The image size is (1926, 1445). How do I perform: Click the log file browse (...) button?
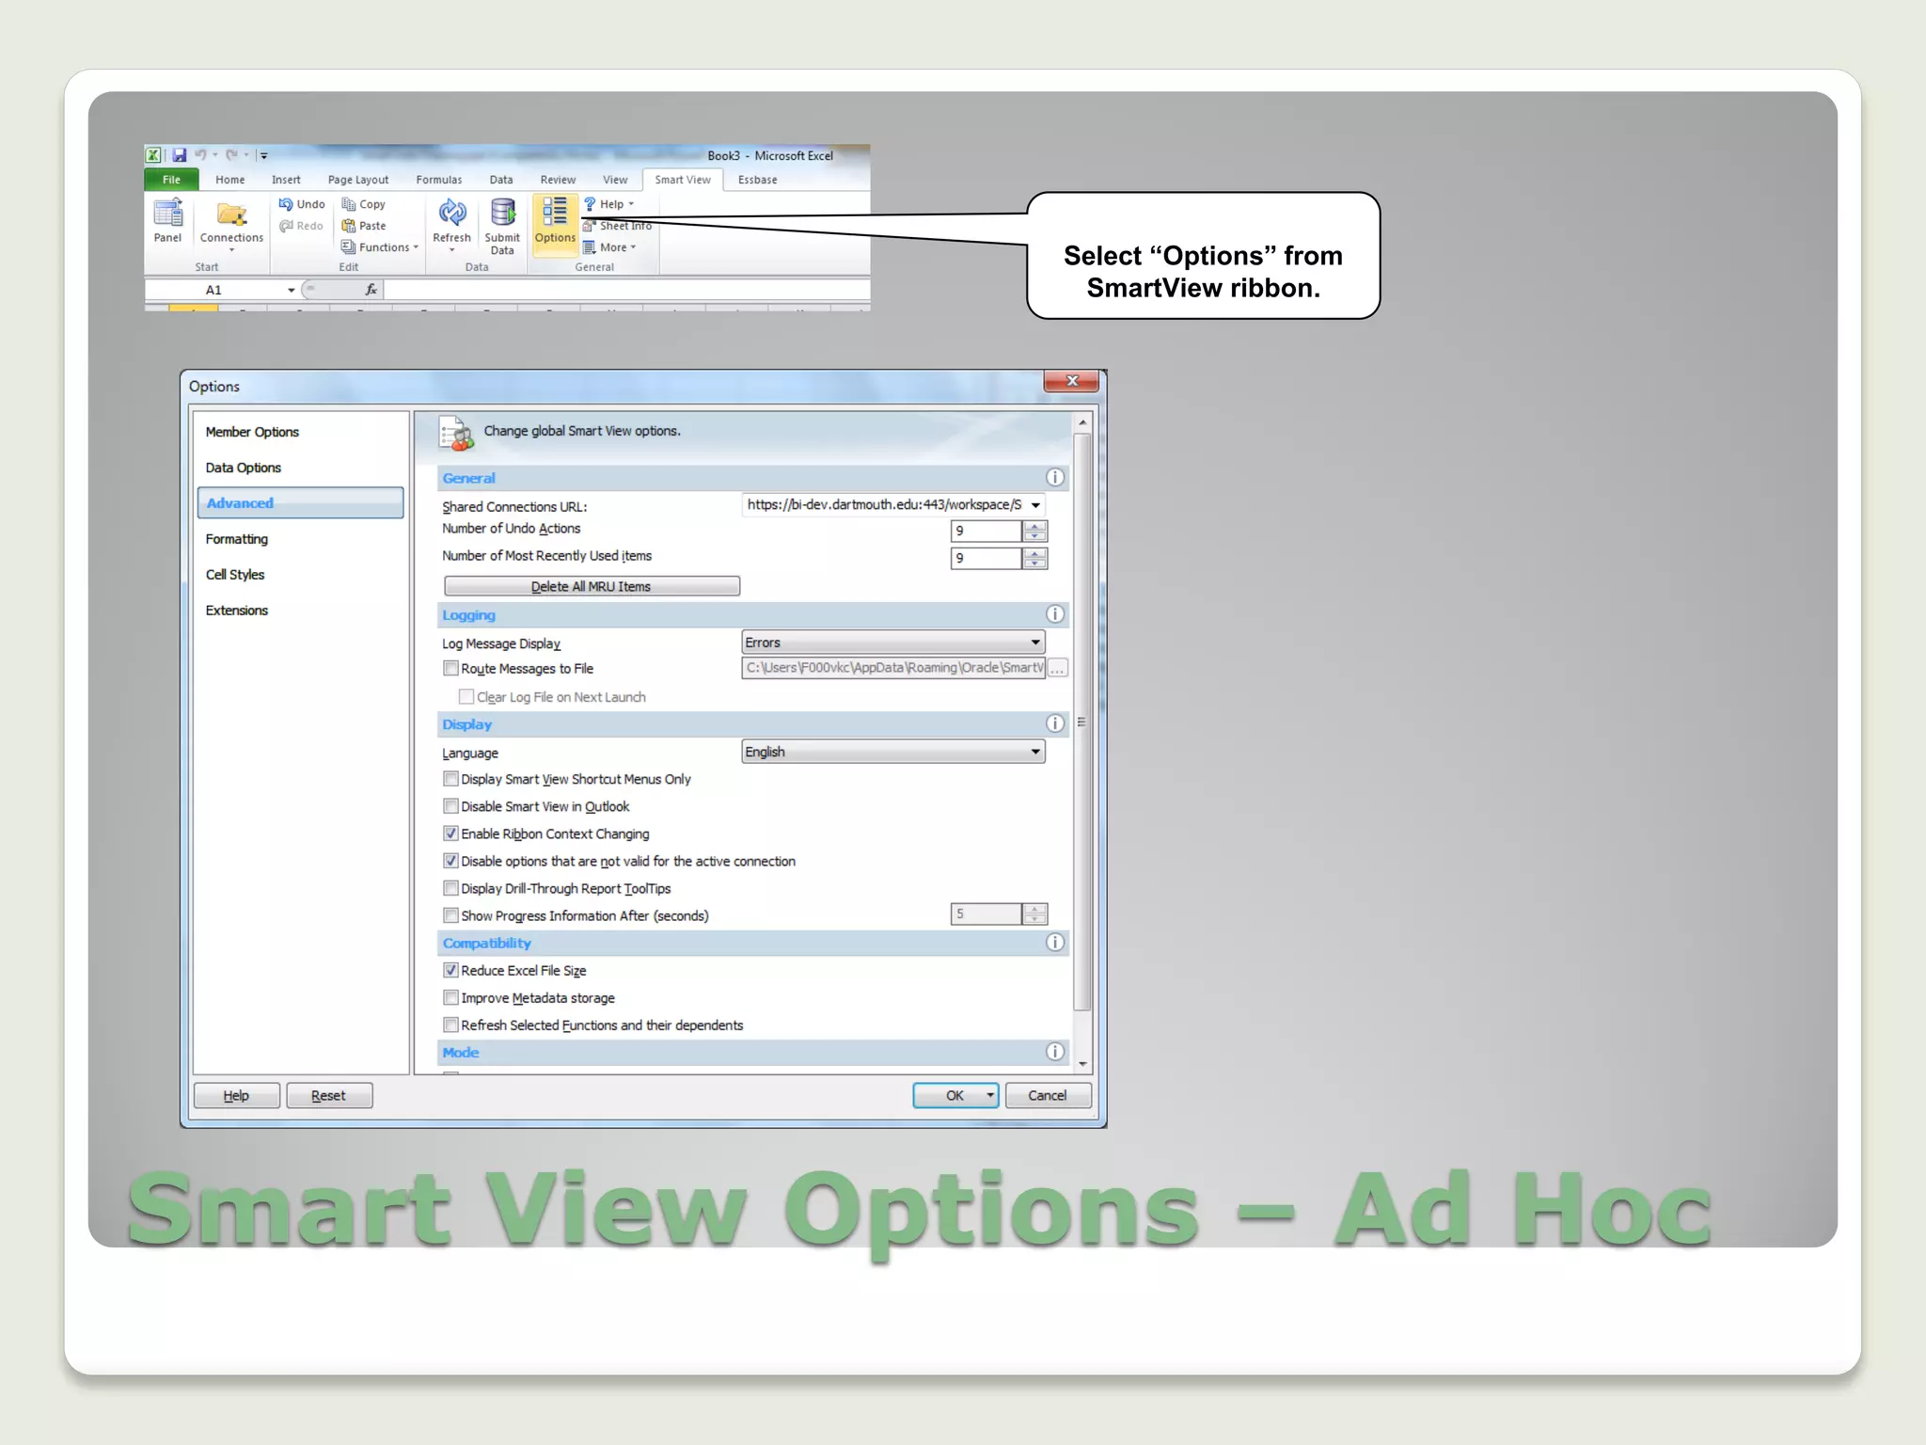pyautogui.click(x=1058, y=668)
